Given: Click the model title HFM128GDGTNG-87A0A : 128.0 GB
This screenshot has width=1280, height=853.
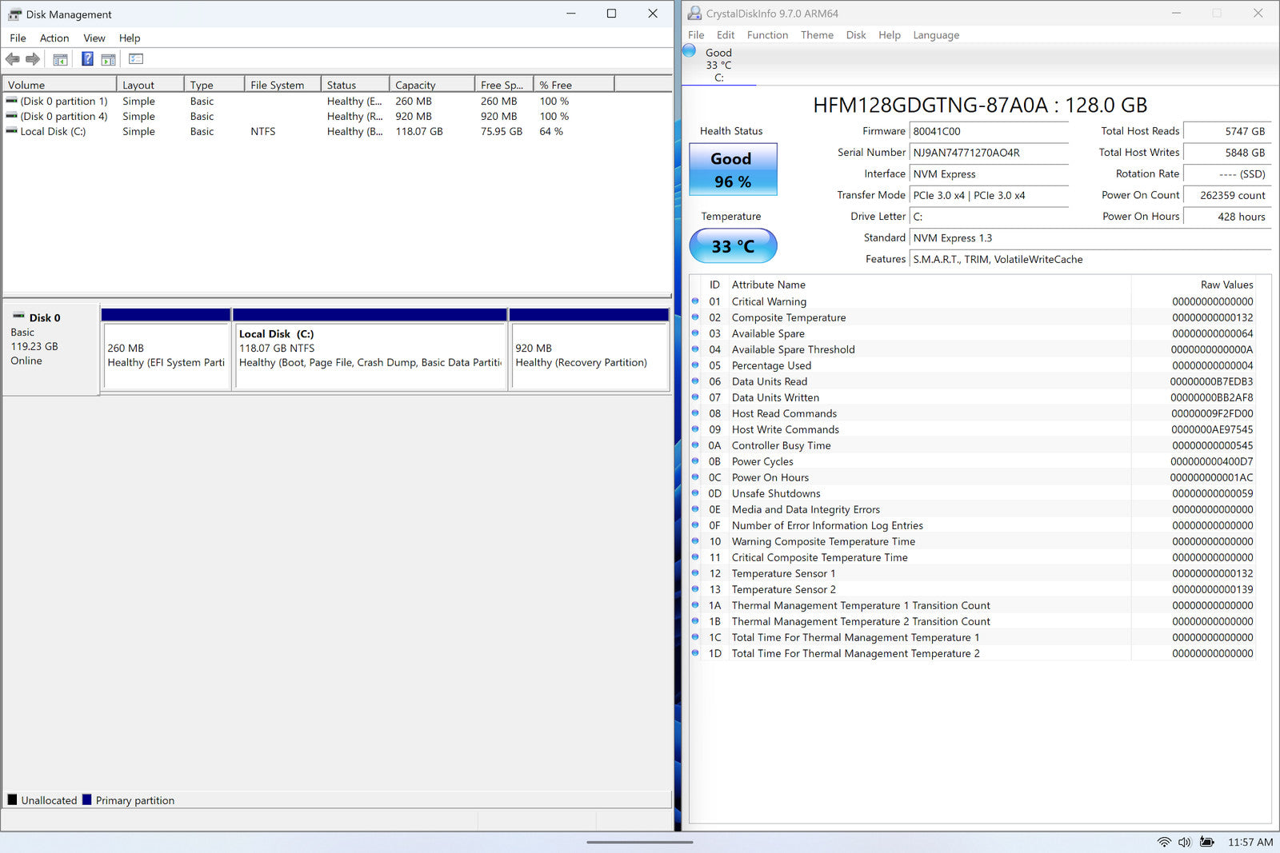Looking at the screenshot, I should [980, 105].
